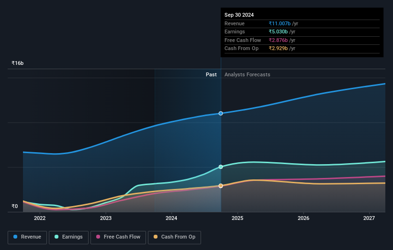This screenshot has height=250, width=393.
Task: Click the ₹0 y-axis label
Action: [15, 206]
